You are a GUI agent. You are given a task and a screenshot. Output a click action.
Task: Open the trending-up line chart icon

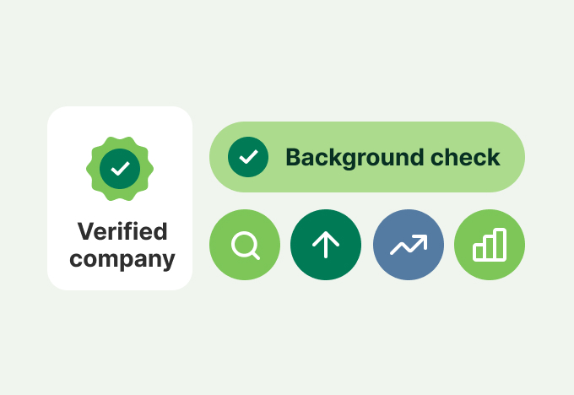coord(409,245)
